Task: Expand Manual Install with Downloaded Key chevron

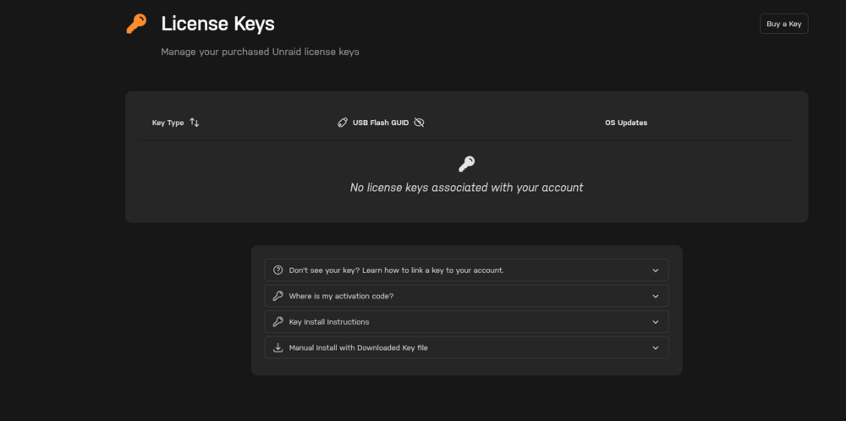Action: [656, 347]
